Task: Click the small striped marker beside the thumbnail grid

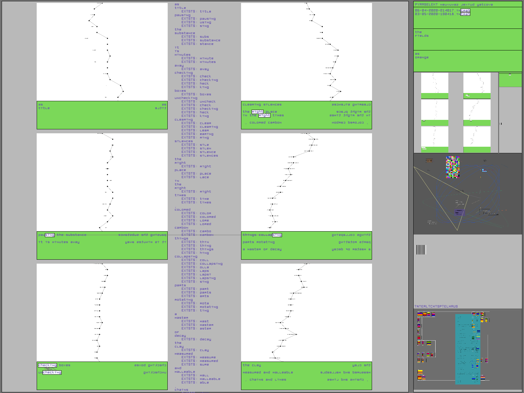Action: [501, 123]
